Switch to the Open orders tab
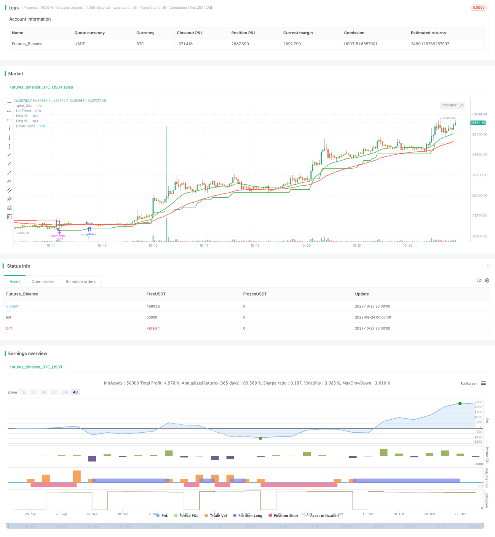The height and width of the screenshot is (537, 495). (43, 281)
